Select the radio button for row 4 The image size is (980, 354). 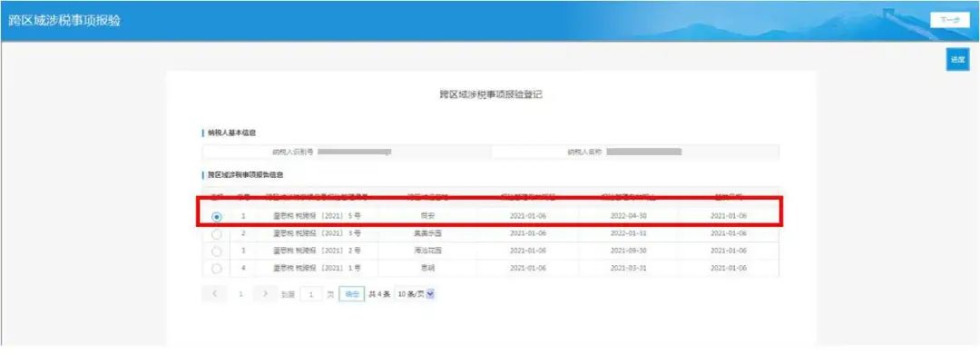(x=216, y=269)
